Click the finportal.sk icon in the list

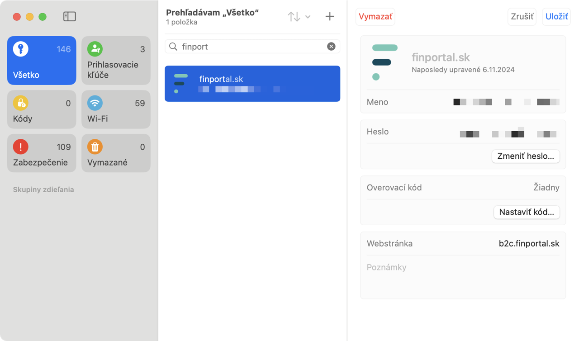[x=180, y=84]
